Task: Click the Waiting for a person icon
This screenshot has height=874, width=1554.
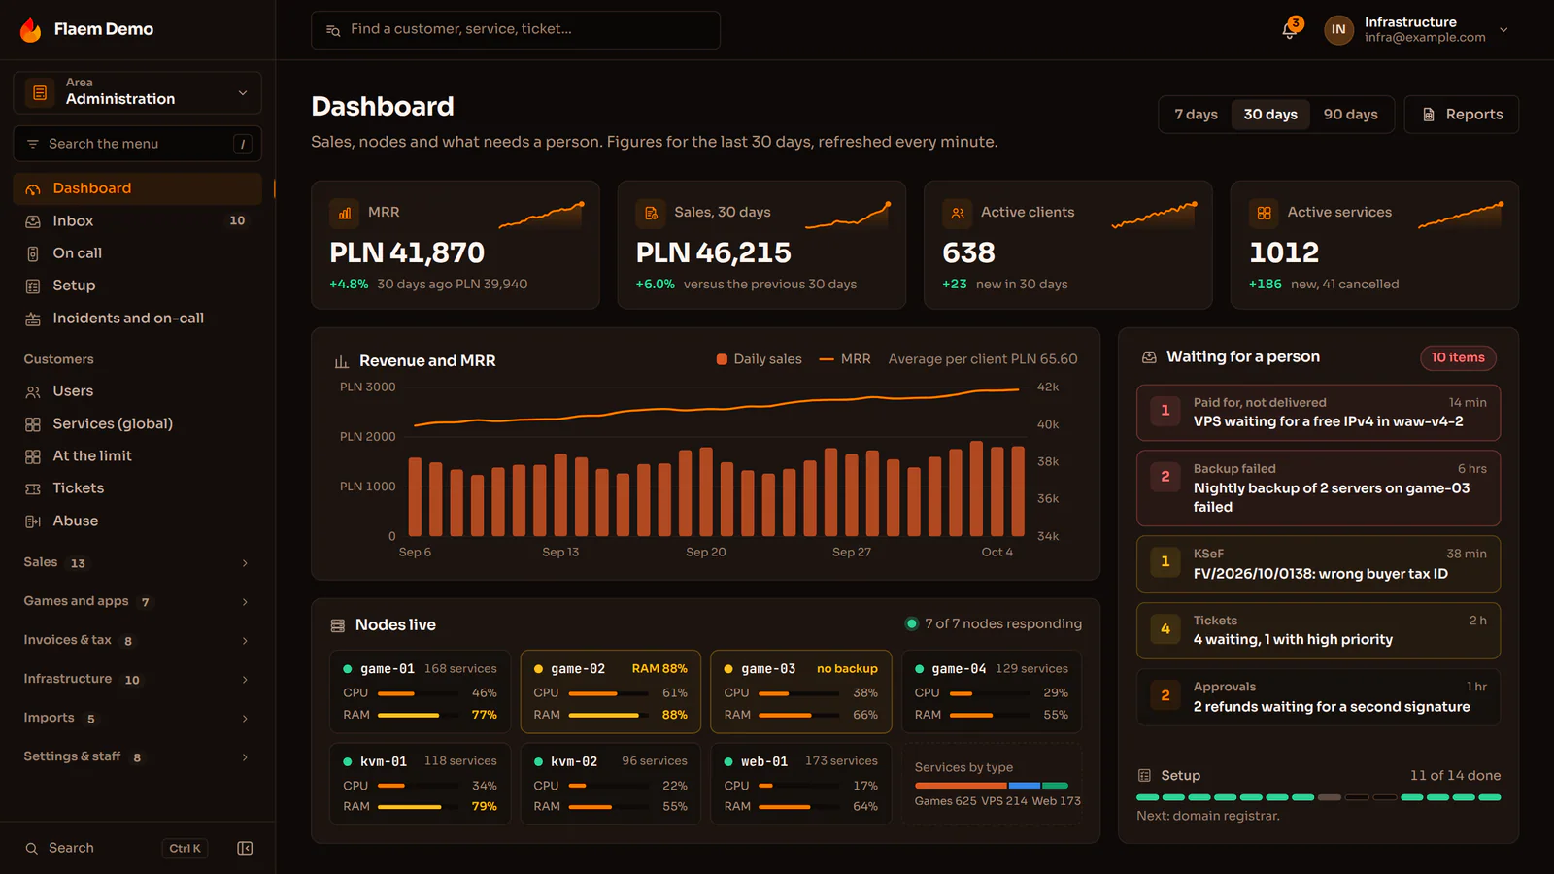Action: click(1149, 357)
